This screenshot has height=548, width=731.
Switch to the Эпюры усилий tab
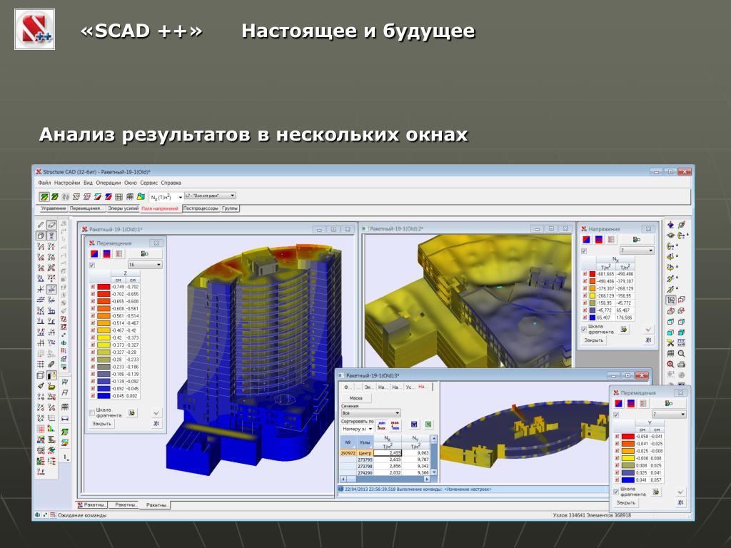[x=123, y=208]
